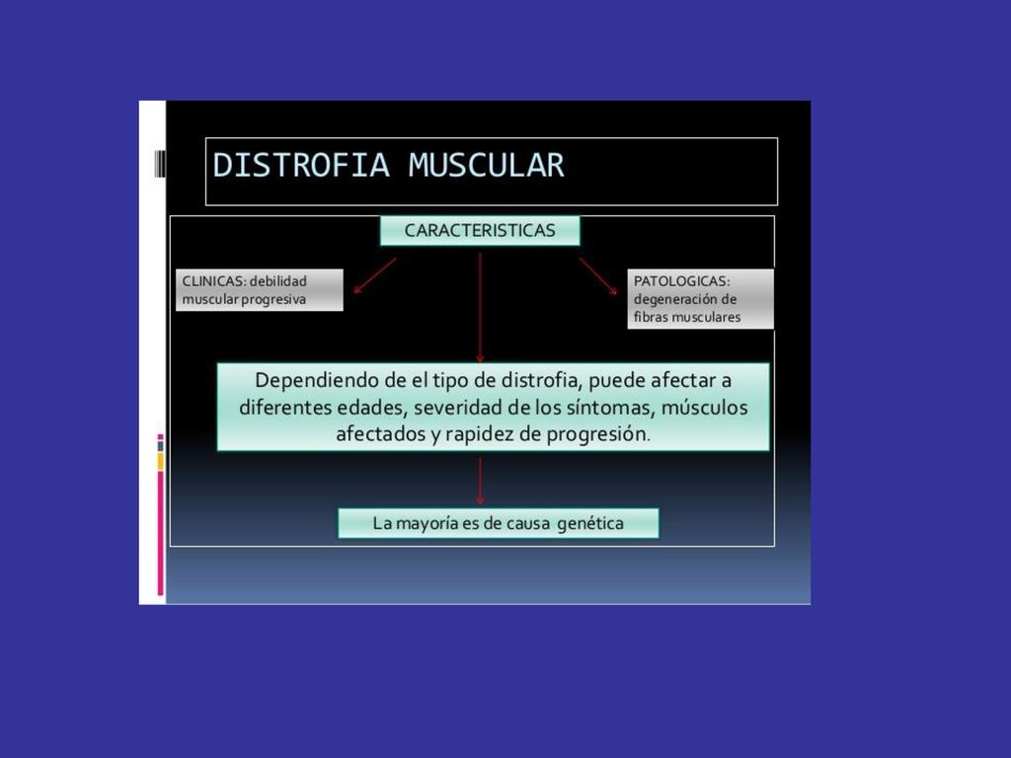
Task: Select the 'Dependiendo de el tipo de distrofia' paragraph
Action: click(494, 407)
